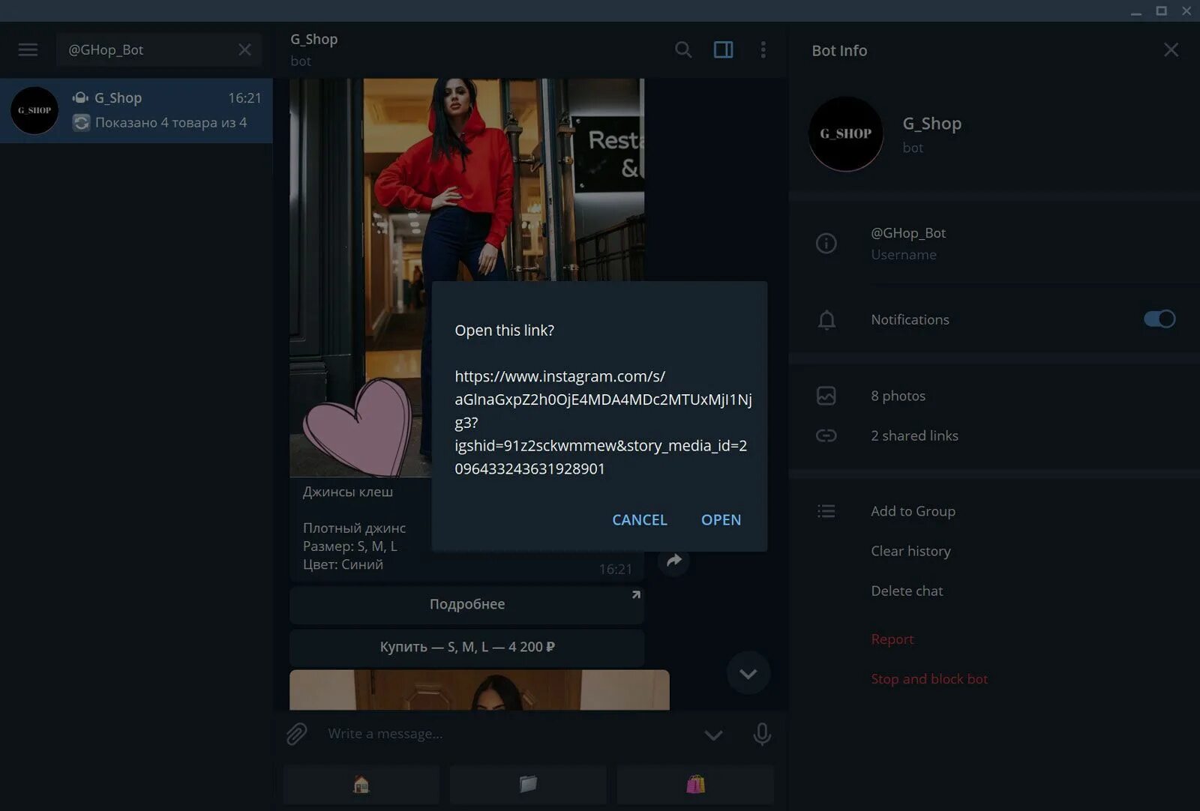Click the photos icon in Bot Info
The image size is (1200, 811).
click(826, 396)
